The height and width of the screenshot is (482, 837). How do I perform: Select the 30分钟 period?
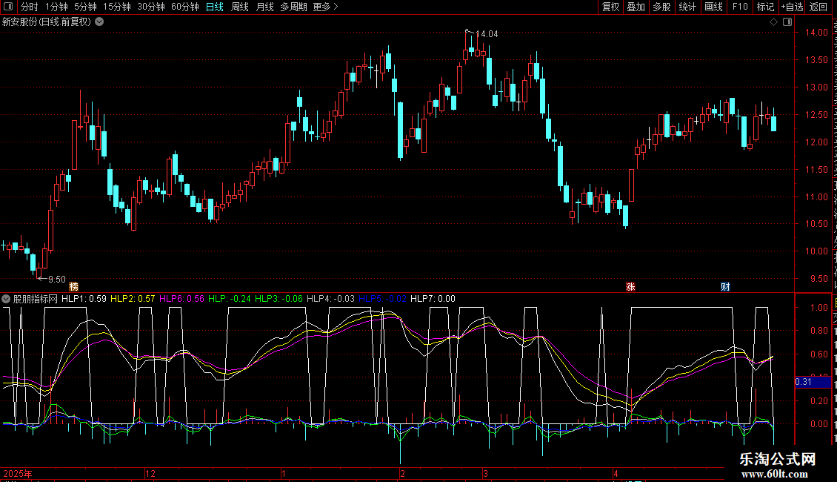(151, 7)
